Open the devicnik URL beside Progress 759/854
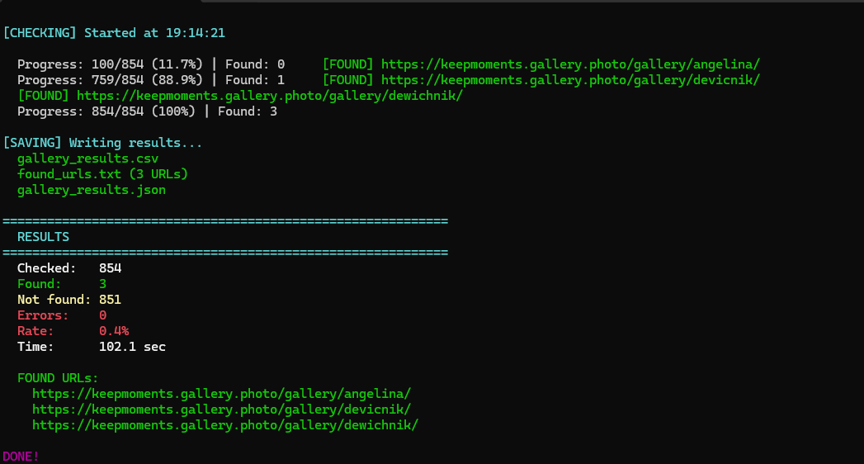 (x=570, y=80)
